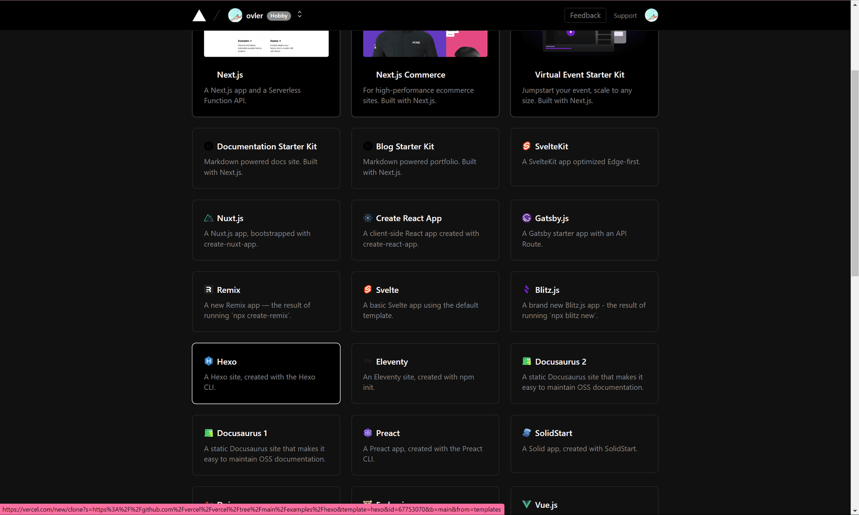Image resolution: width=859 pixels, height=515 pixels.
Task: Choose the Nuxt.js template title
Action: coord(230,218)
